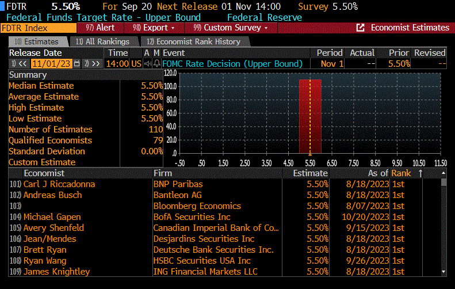Click Median Estimate label
This screenshot has width=455, height=289.
(41, 86)
